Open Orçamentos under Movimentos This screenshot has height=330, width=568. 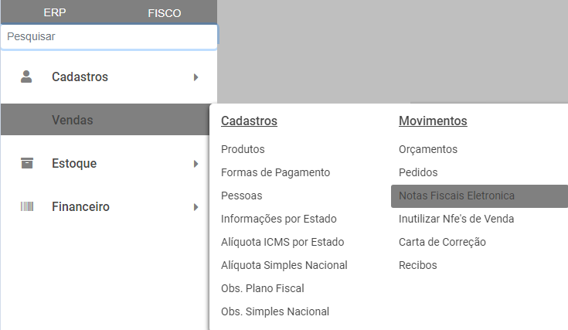(x=428, y=149)
